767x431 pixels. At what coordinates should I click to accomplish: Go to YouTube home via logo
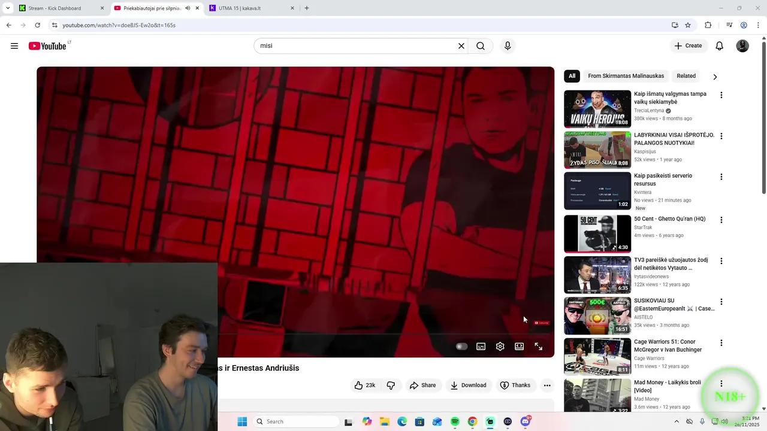(47, 46)
